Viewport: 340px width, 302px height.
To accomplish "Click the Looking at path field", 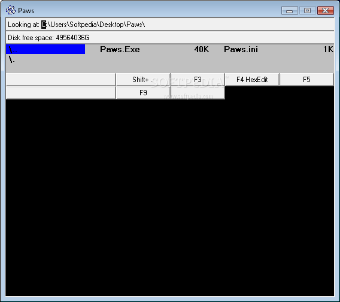I will pos(170,25).
